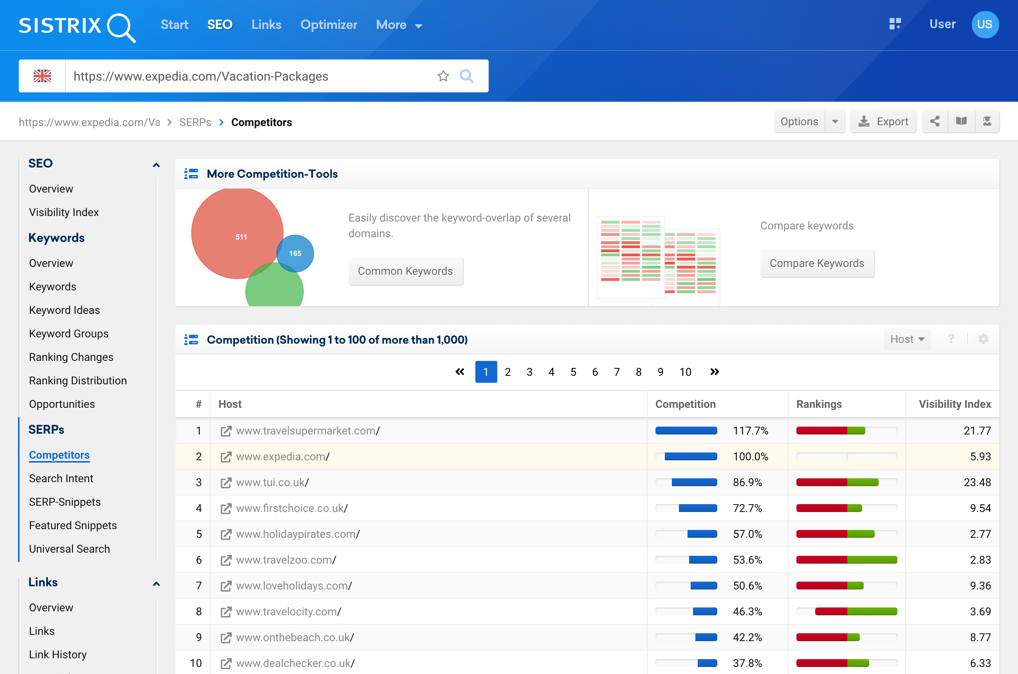Open external link for www.travelzoo.com
Image resolution: width=1018 pixels, height=674 pixels.
pos(226,560)
